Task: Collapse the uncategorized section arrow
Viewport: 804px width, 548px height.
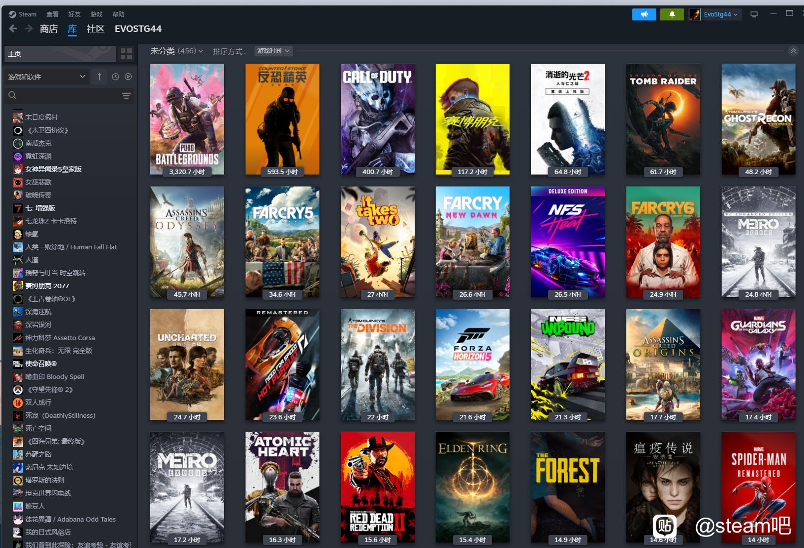Action: tap(793, 51)
